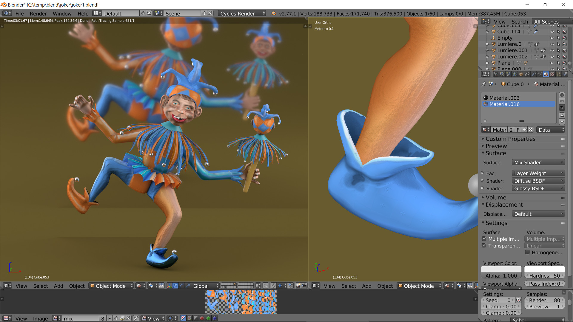Open the Physics properties tab icon
573x322 pixels.
point(565,74)
